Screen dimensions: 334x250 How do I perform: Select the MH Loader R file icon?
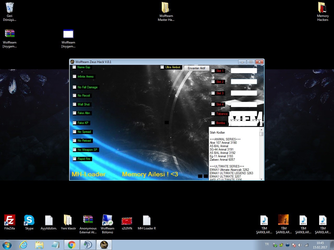tap(147, 223)
